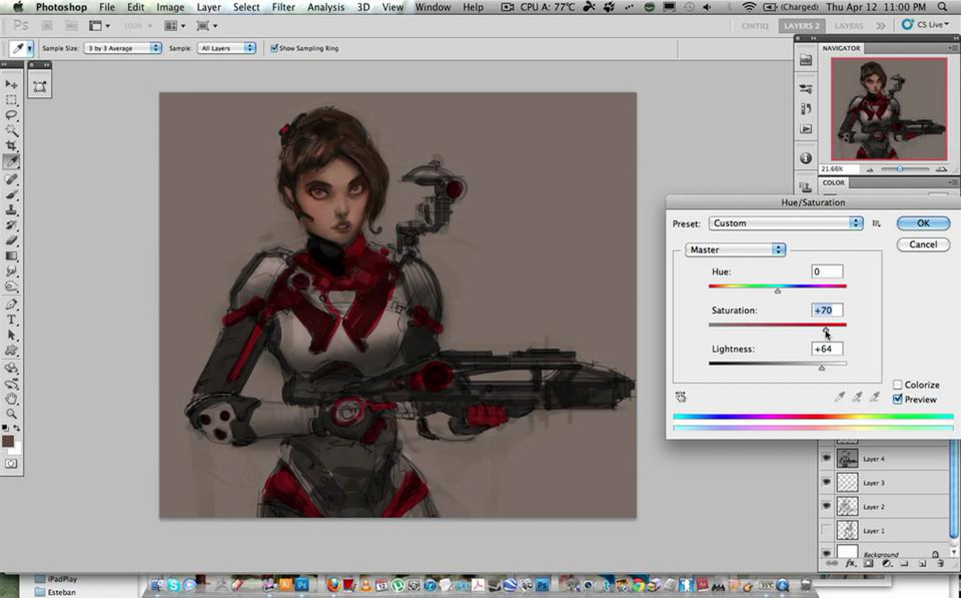This screenshot has width=961, height=598.
Task: Click OK in Hue/Saturation dialog
Action: (923, 223)
